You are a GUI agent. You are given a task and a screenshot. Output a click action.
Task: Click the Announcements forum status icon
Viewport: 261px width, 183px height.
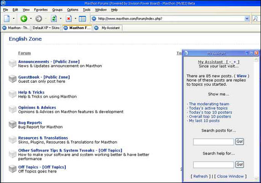point(12,64)
